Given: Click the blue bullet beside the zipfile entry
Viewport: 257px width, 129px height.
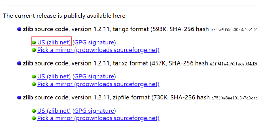Looking at the screenshot, I should (19, 98).
